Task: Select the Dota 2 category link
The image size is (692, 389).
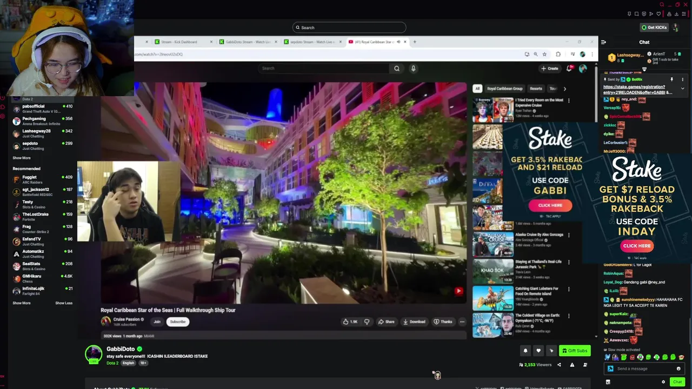Action: point(112,363)
